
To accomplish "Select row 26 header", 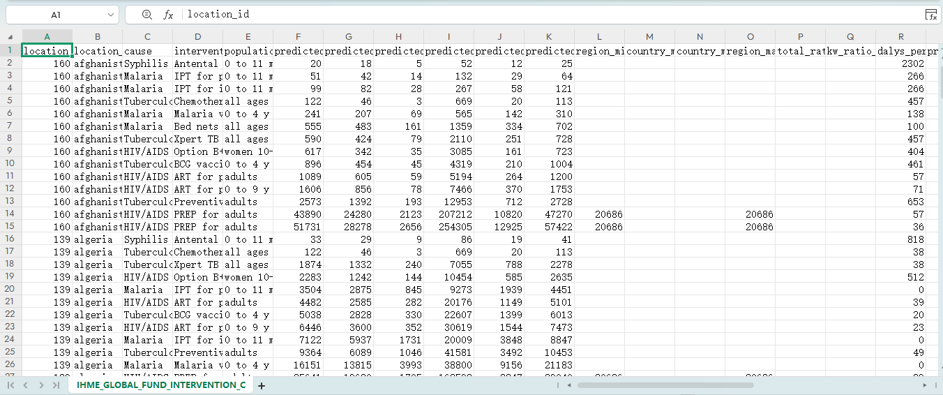I will pyautogui.click(x=10, y=364).
